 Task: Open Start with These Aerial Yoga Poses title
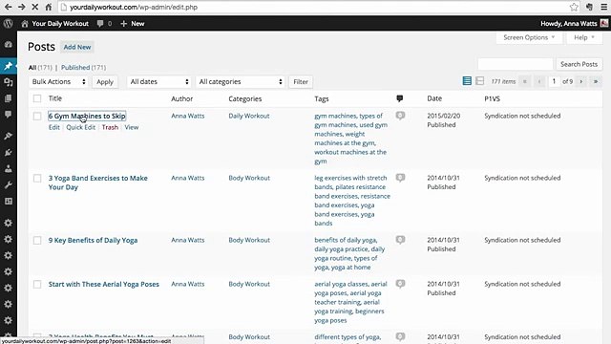click(x=104, y=285)
